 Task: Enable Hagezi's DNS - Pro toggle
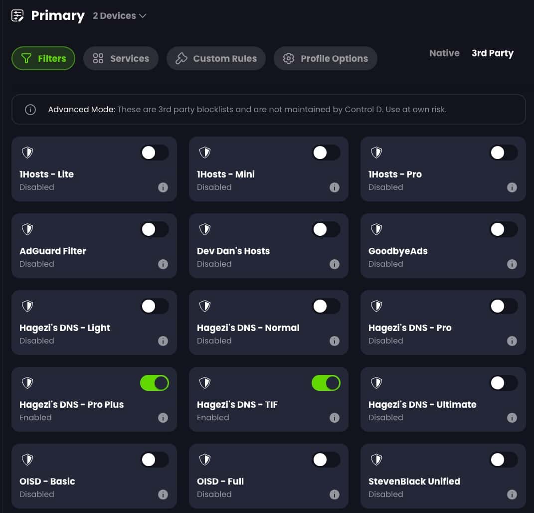pyautogui.click(x=504, y=306)
